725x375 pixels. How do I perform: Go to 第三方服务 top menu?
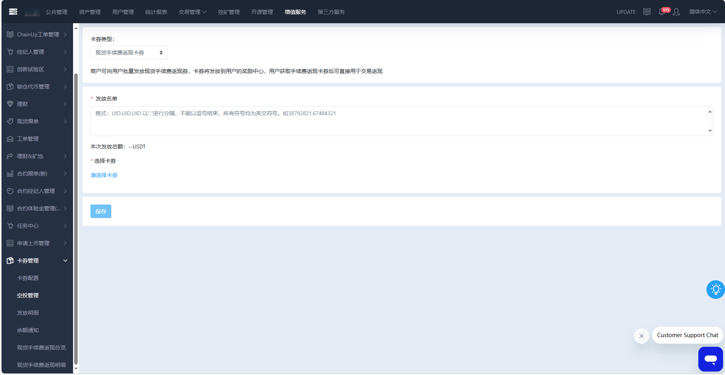[331, 12]
